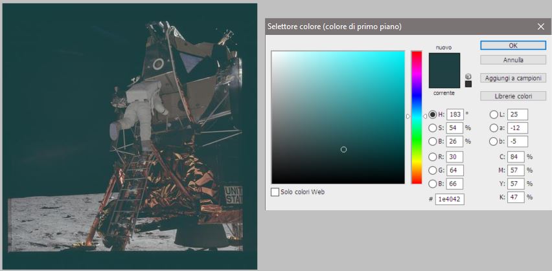Click the hex field 1e4042
Screen dimensions: 552x271
pyautogui.click(x=450, y=199)
